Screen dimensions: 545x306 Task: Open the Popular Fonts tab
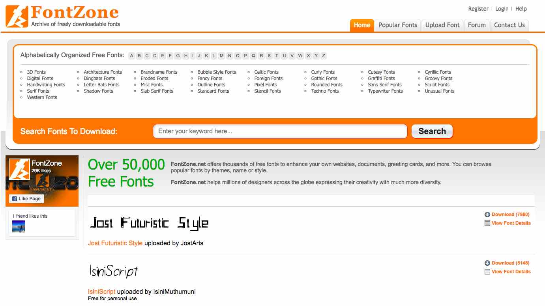pyautogui.click(x=397, y=25)
